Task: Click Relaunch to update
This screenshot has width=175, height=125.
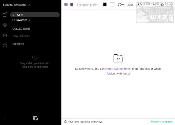Action: [161, 121]
